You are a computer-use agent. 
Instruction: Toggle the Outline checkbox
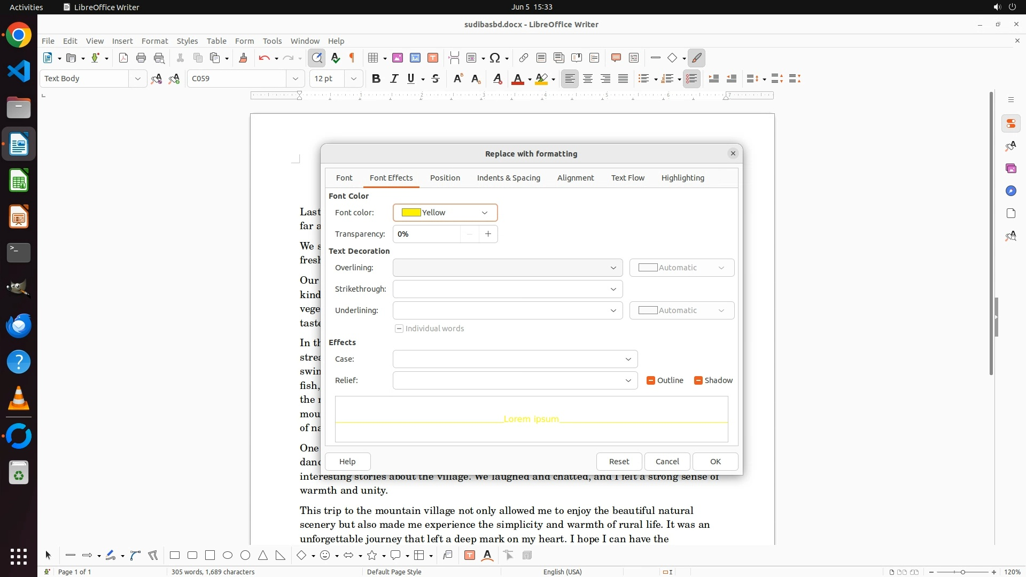651,380
